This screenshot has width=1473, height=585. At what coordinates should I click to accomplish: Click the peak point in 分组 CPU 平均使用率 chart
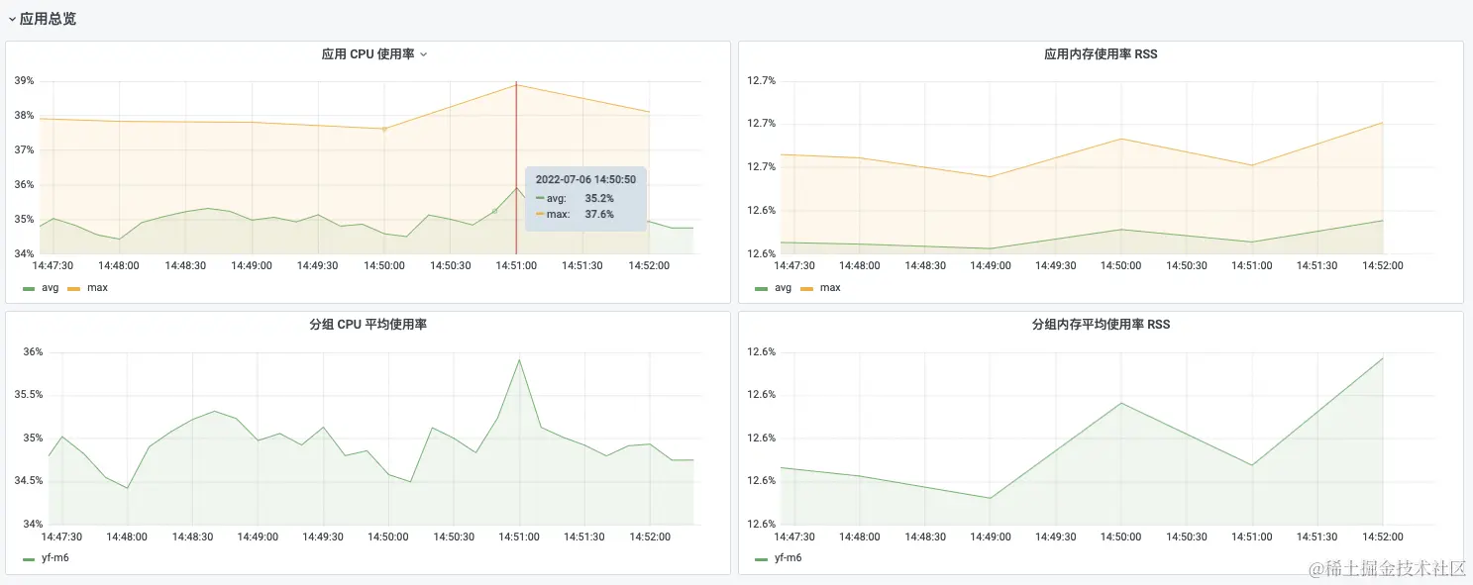519,359
